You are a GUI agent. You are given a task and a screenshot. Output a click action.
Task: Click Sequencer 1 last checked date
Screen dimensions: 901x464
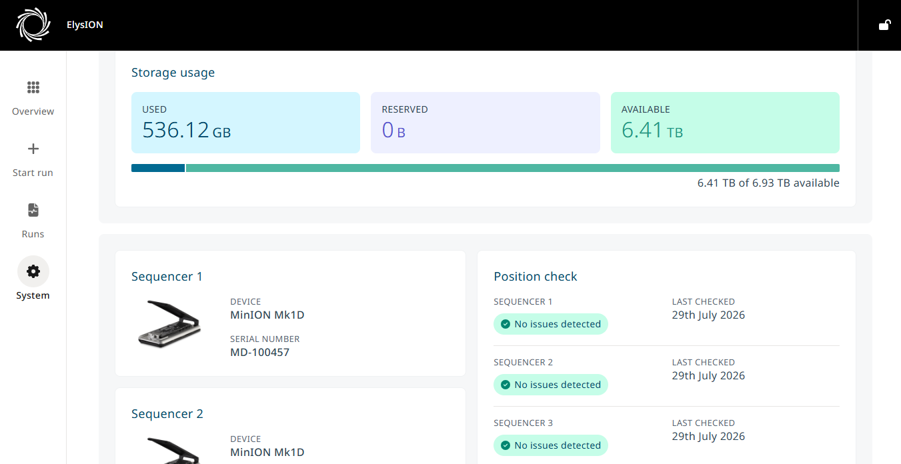[708, 315]
